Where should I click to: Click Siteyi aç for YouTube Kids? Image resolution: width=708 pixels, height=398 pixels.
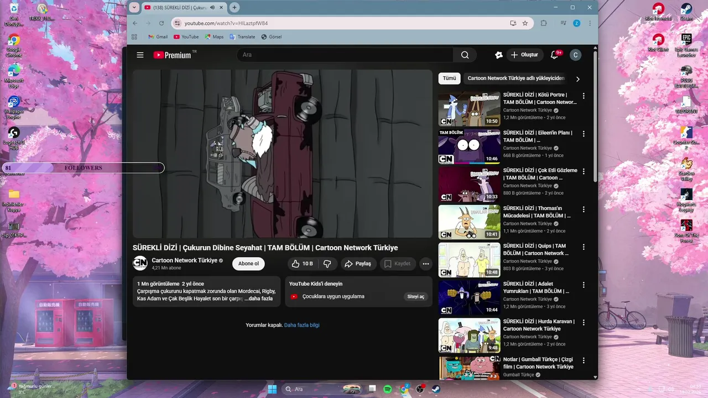[x=416, y=296]
